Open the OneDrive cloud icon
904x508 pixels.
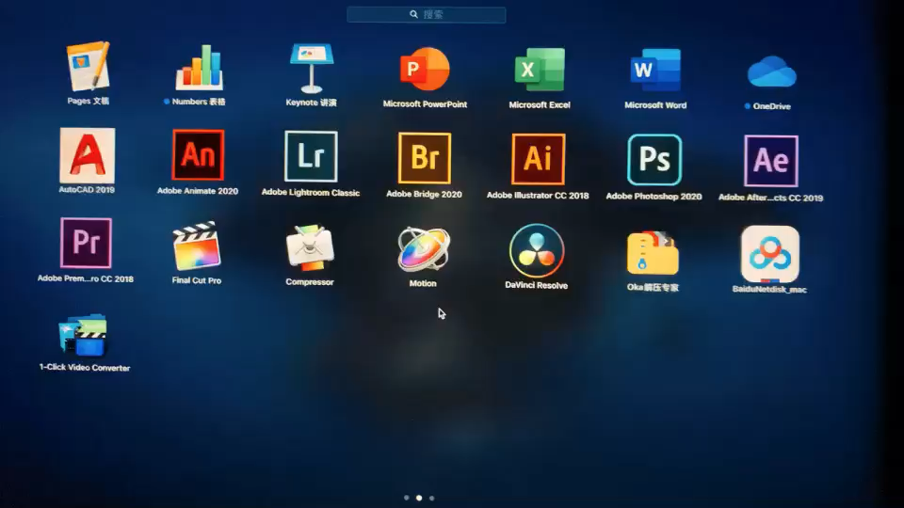[771, 72]
